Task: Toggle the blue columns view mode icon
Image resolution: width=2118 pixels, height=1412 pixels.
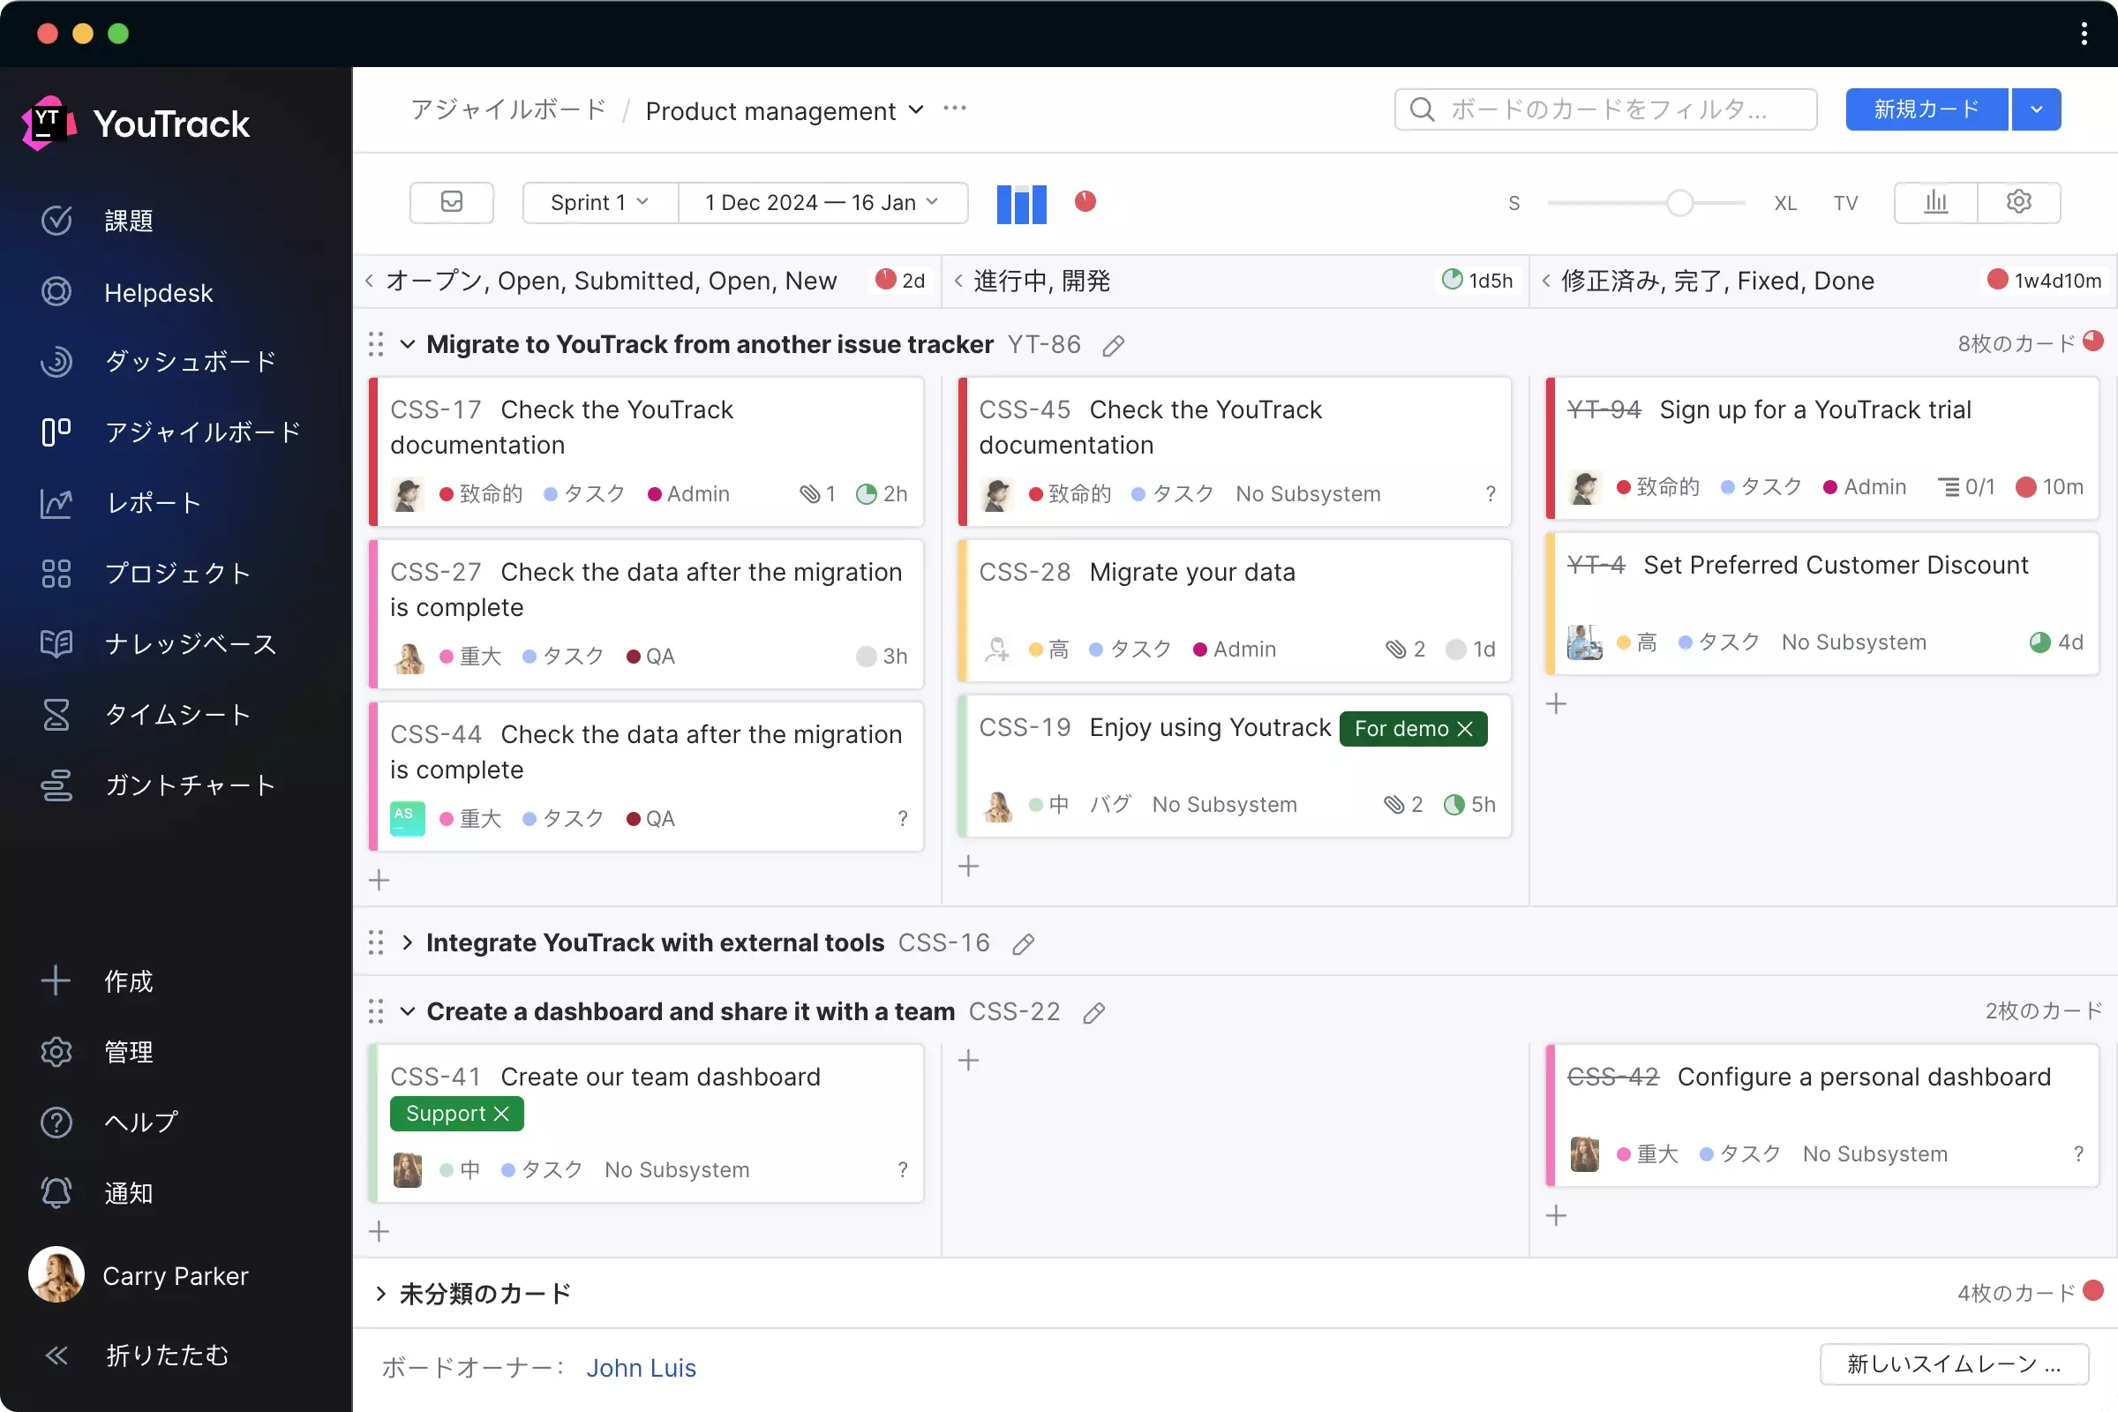Action: tap(1021, 203)
